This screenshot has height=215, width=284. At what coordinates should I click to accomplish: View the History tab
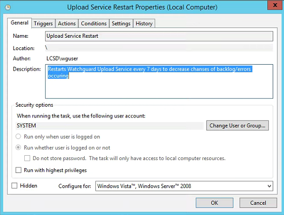click(144, 24)
